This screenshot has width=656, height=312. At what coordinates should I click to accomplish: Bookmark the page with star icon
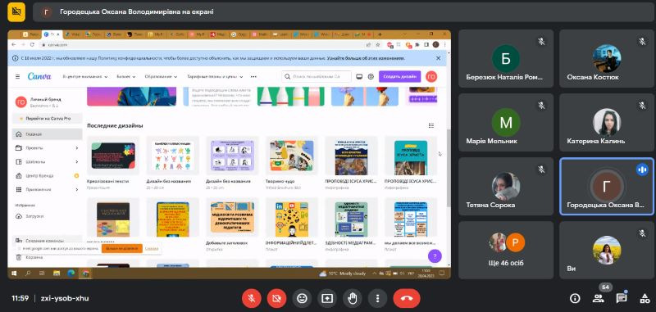tap(378, 44)
